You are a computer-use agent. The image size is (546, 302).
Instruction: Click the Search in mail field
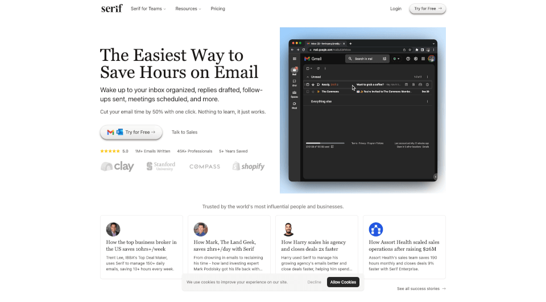pos(367,59)
